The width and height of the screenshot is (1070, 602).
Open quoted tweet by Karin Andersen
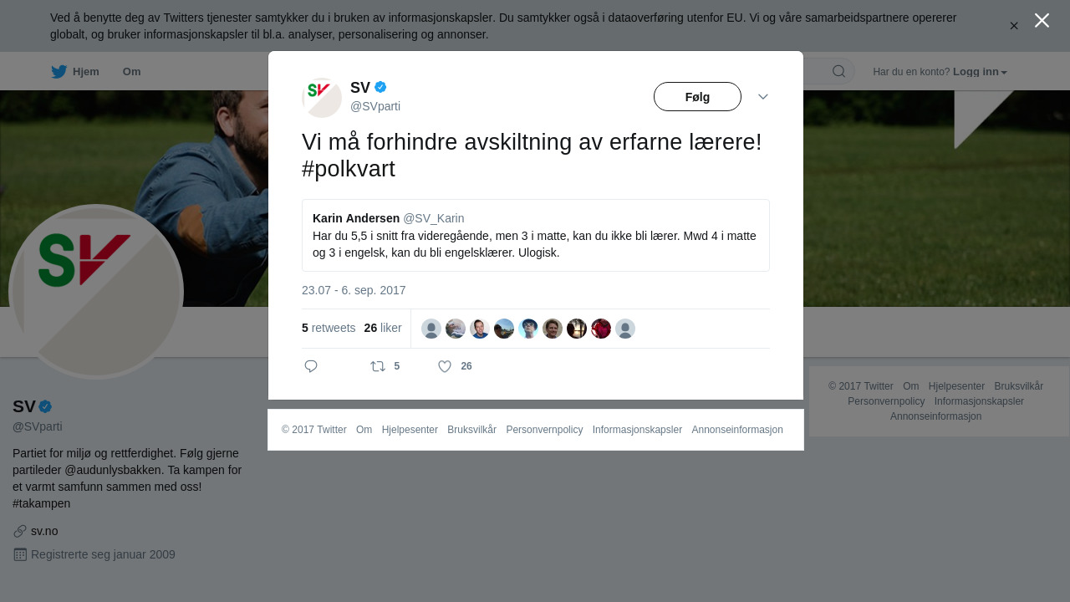(535, 235)
